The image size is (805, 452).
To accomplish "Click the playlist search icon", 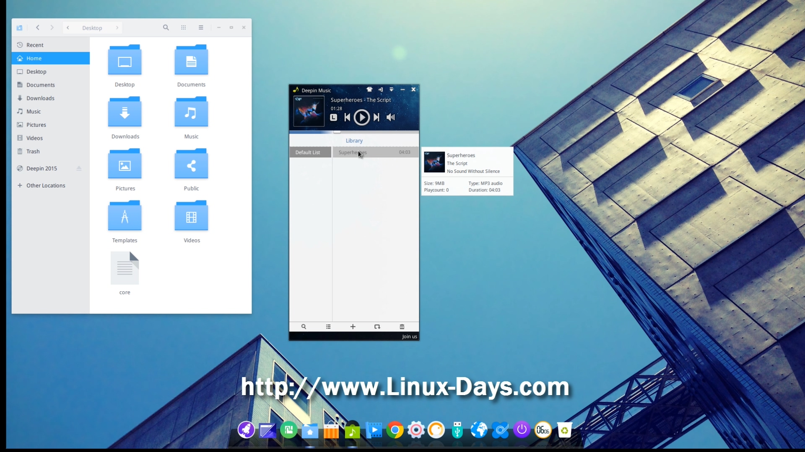I will point(304,327).
